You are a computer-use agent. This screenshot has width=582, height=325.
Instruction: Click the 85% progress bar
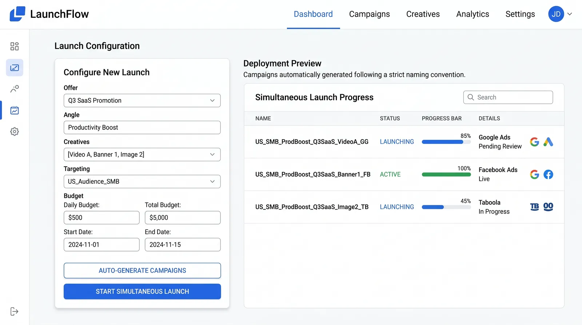tap(446, 142)
